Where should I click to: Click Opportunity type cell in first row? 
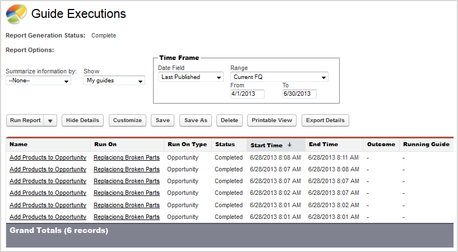pyautogui.click(x=183, y=158)
